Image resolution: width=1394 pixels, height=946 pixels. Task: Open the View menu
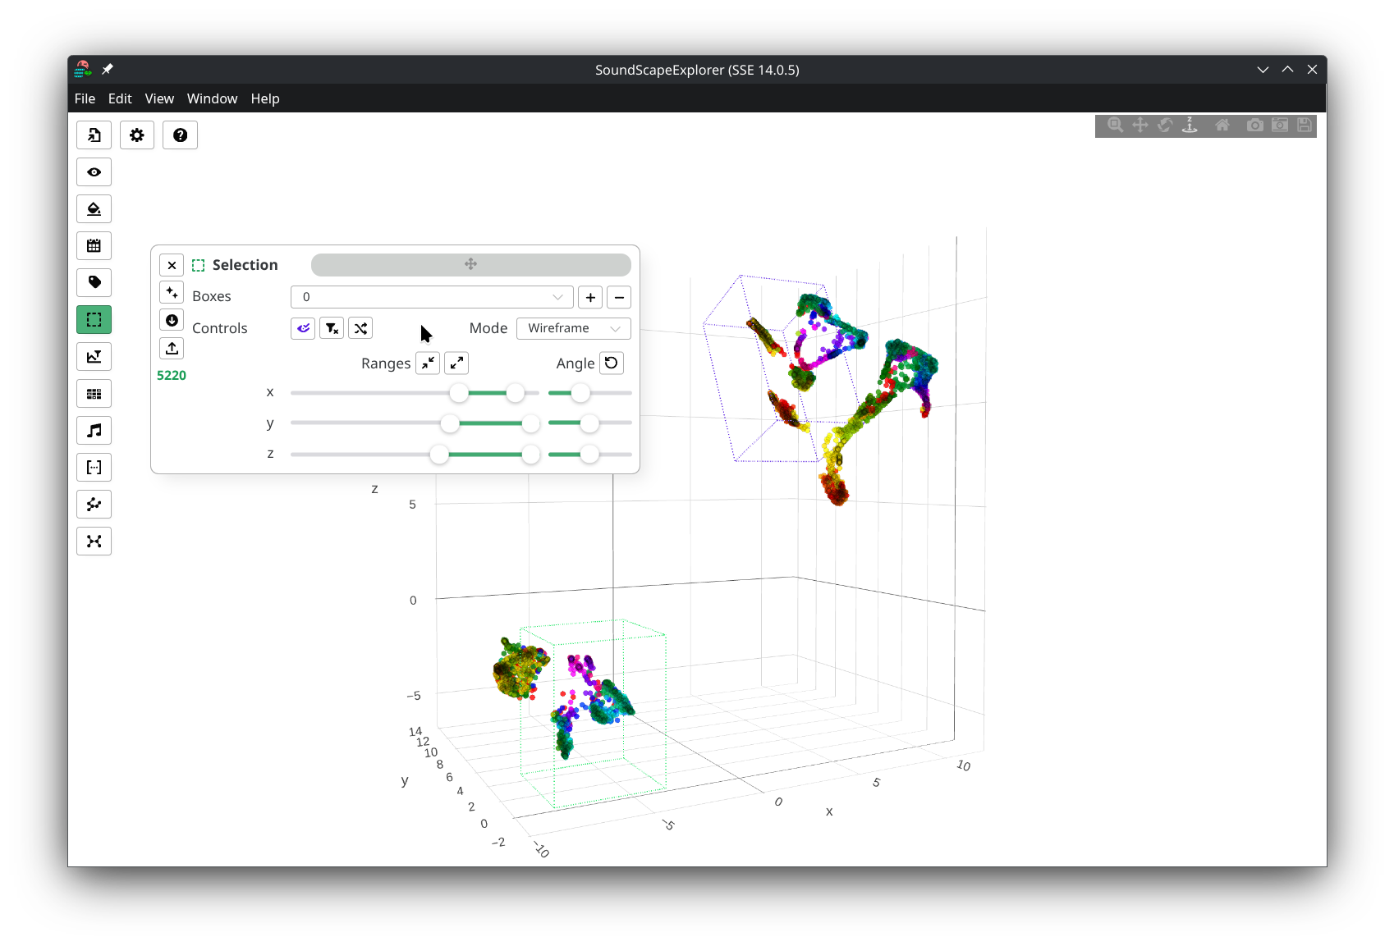point(159,98)
